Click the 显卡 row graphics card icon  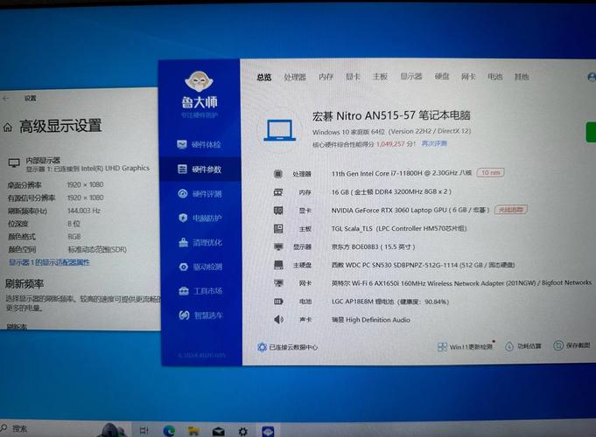278,211
